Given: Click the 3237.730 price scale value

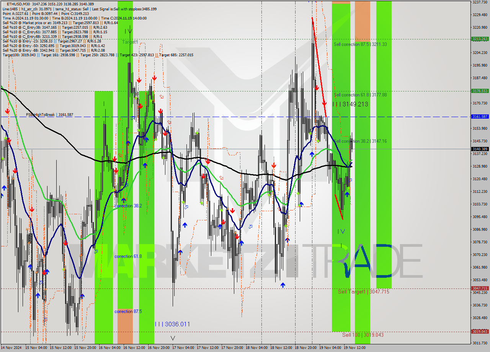Looking at the screenshot, I should click(x=480, y=2).
